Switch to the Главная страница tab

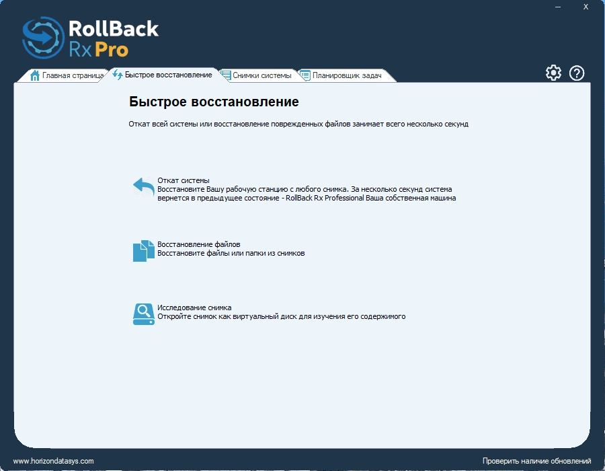67,75
